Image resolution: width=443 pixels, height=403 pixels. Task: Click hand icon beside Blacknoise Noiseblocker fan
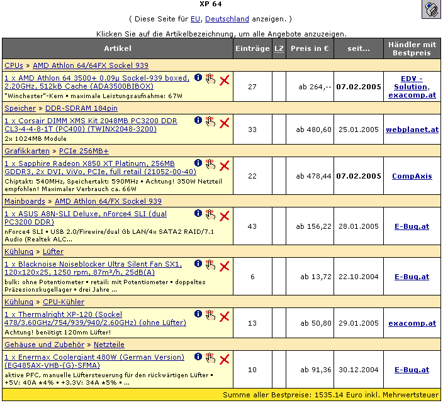210,265
